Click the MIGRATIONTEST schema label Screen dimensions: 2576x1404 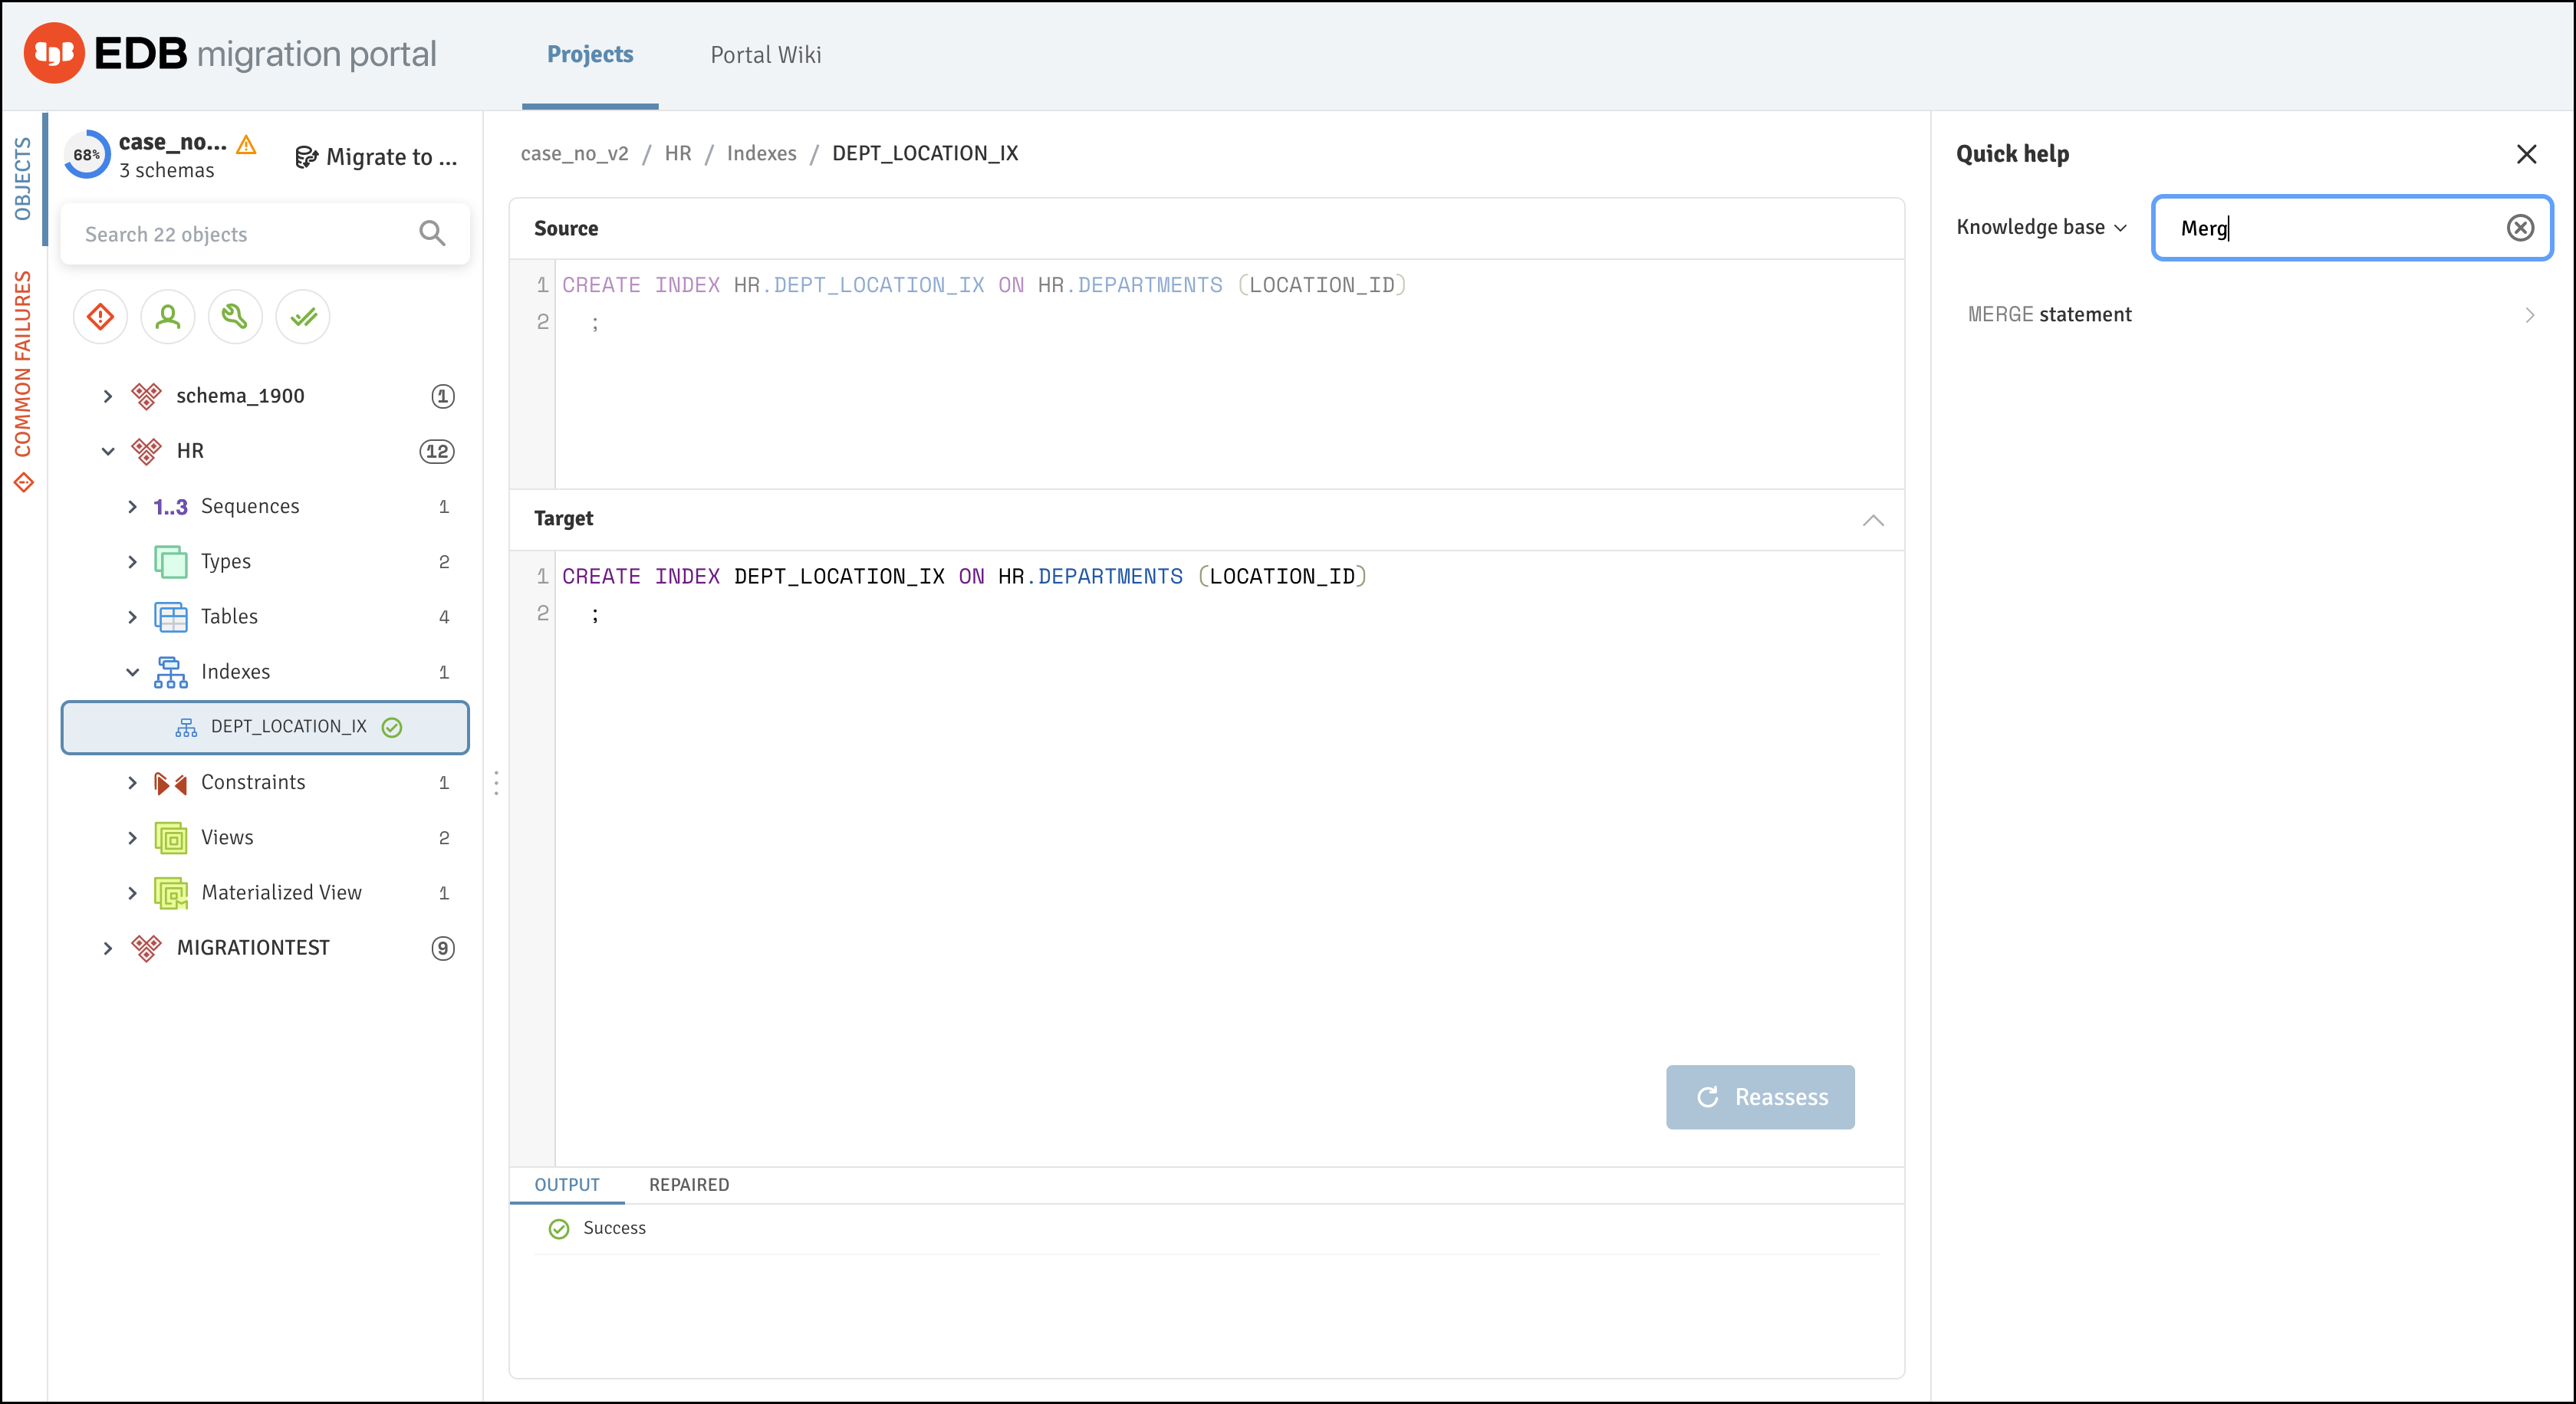point(253,948)
